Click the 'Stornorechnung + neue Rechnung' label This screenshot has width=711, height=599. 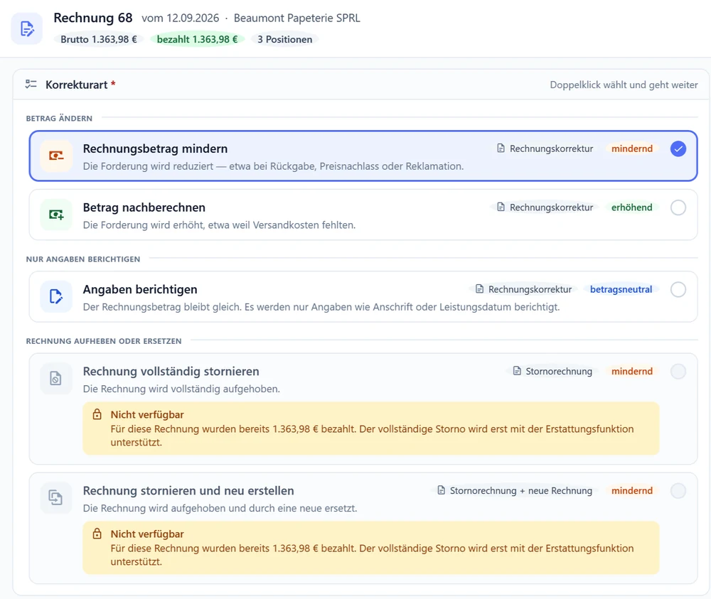521,491
